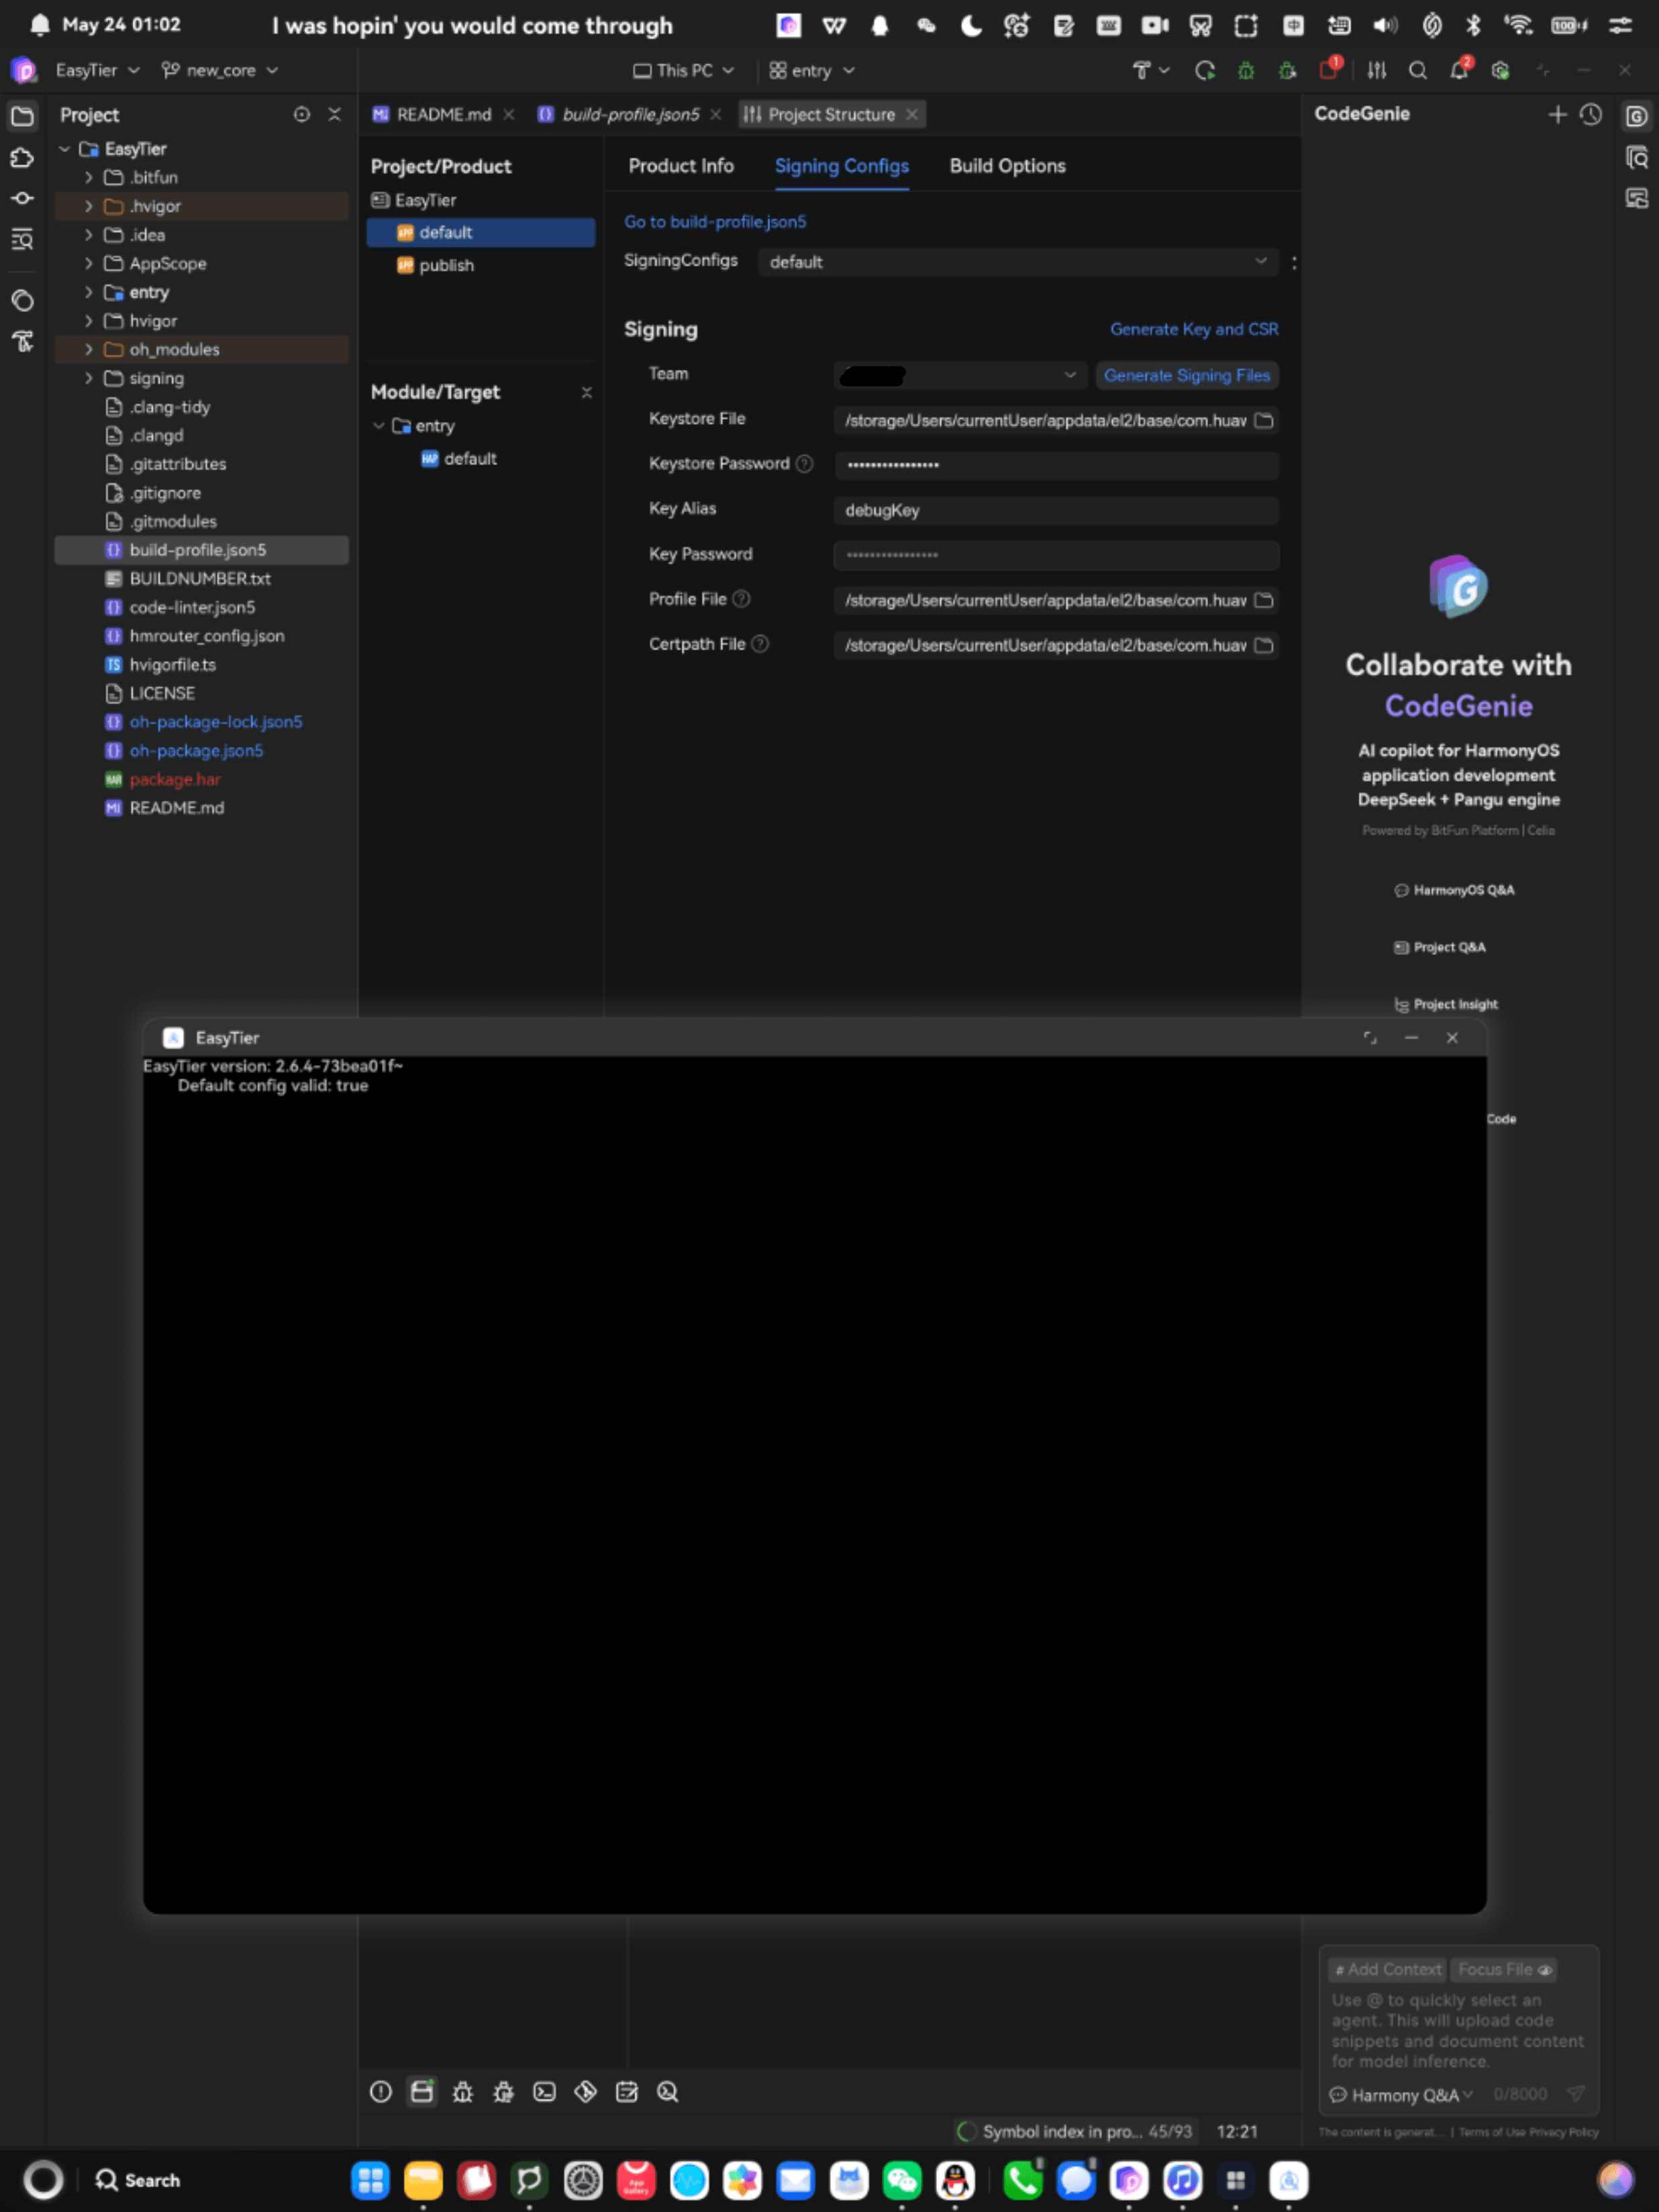Open the notifications bell icon

pyautogui.click(x=1459, y=69)
